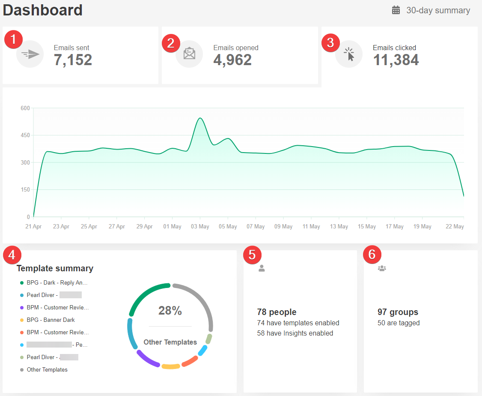Image resolution: width=482 pixels, height=396 pixels.
Task: Select the Emails clicked 11,384 card
Action: (399, 55)
